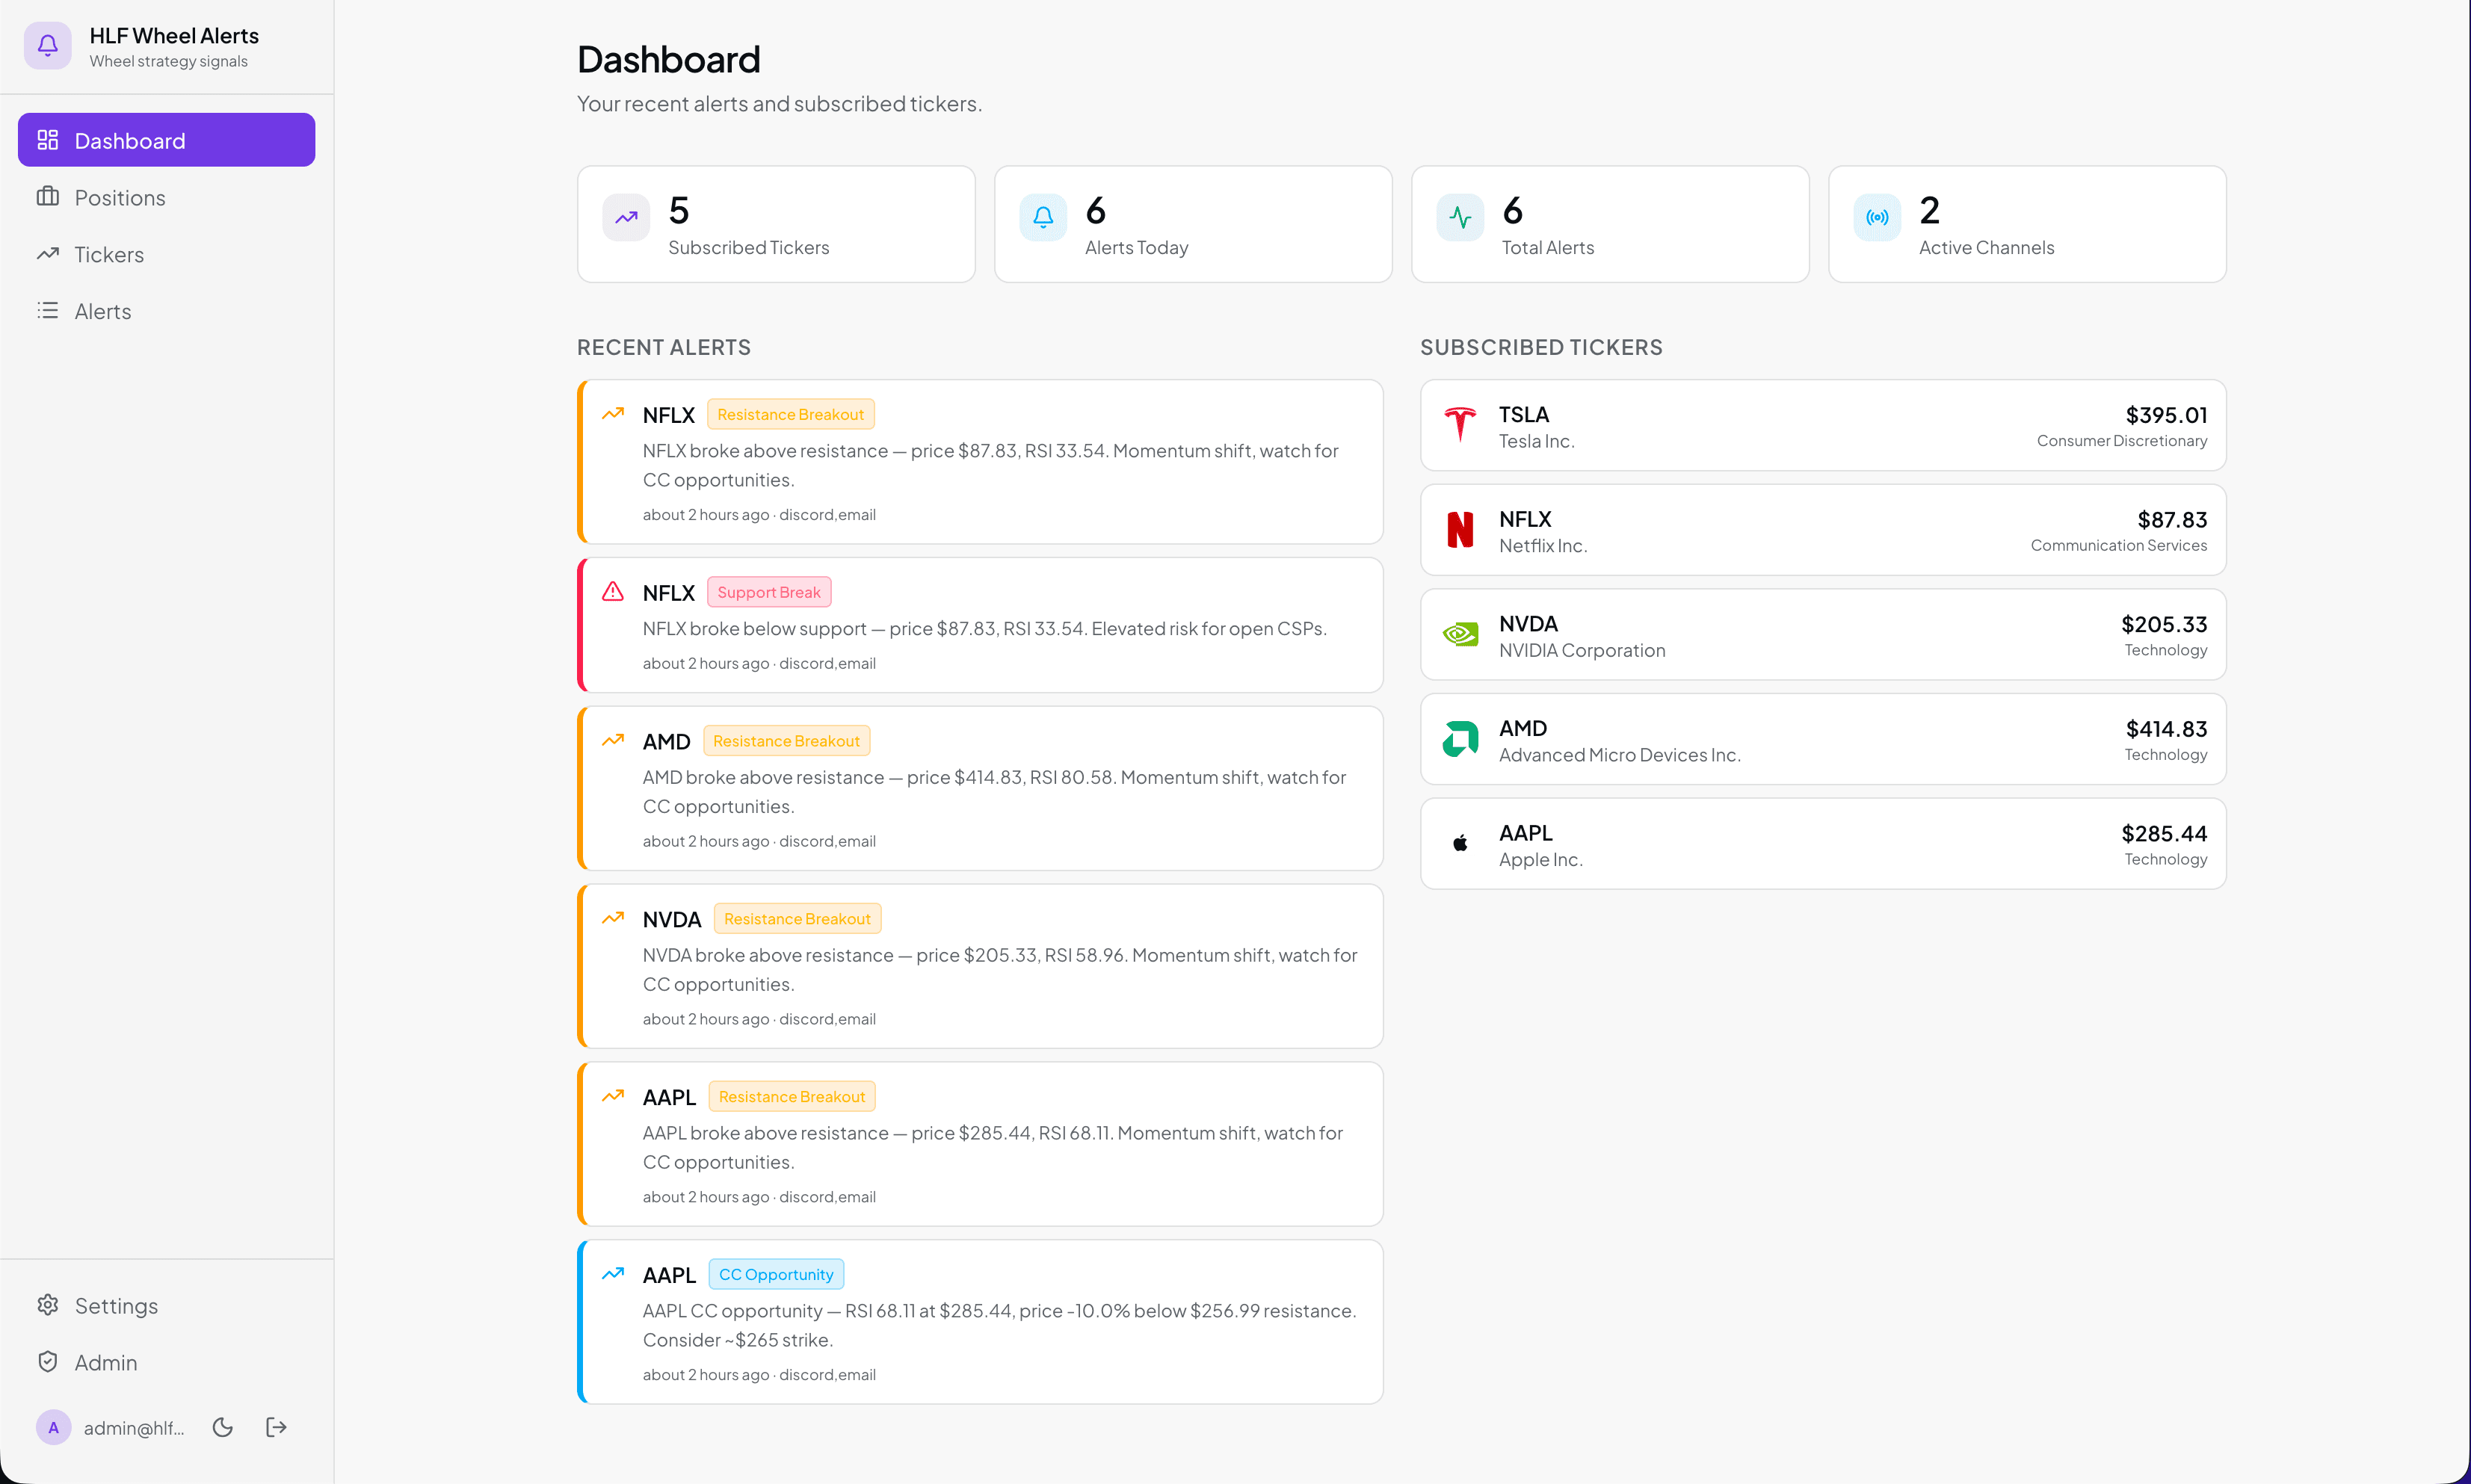This screenshot has width=2471, height=1484.
Task: Click the Tickers trend-line icon
Action: [48, 254]
